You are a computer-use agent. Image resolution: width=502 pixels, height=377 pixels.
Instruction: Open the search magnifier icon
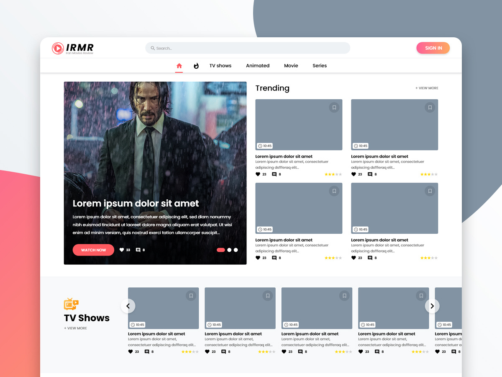pos(152,48)
